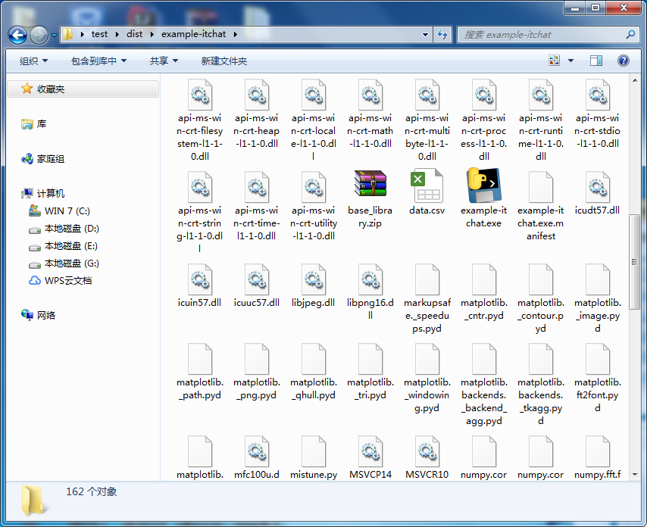Toggle the preview pane button
The width and height of the screenshot is (647, 527).
point(595,61)
